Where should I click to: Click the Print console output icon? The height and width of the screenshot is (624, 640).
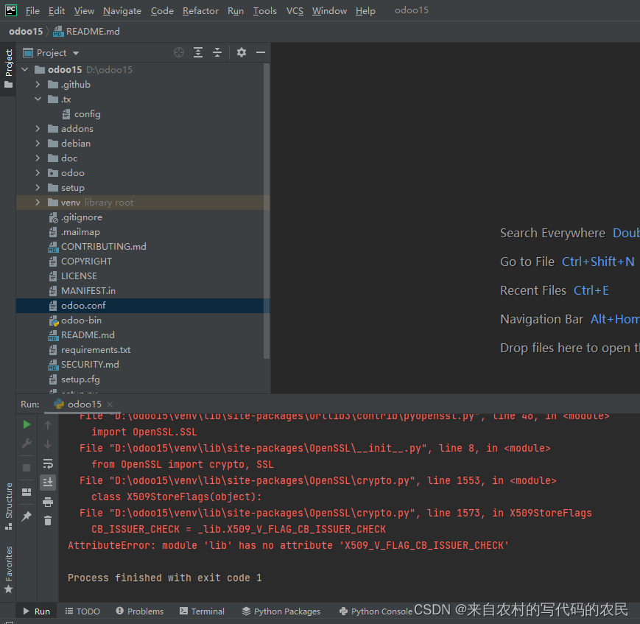(x=48, y=502)
